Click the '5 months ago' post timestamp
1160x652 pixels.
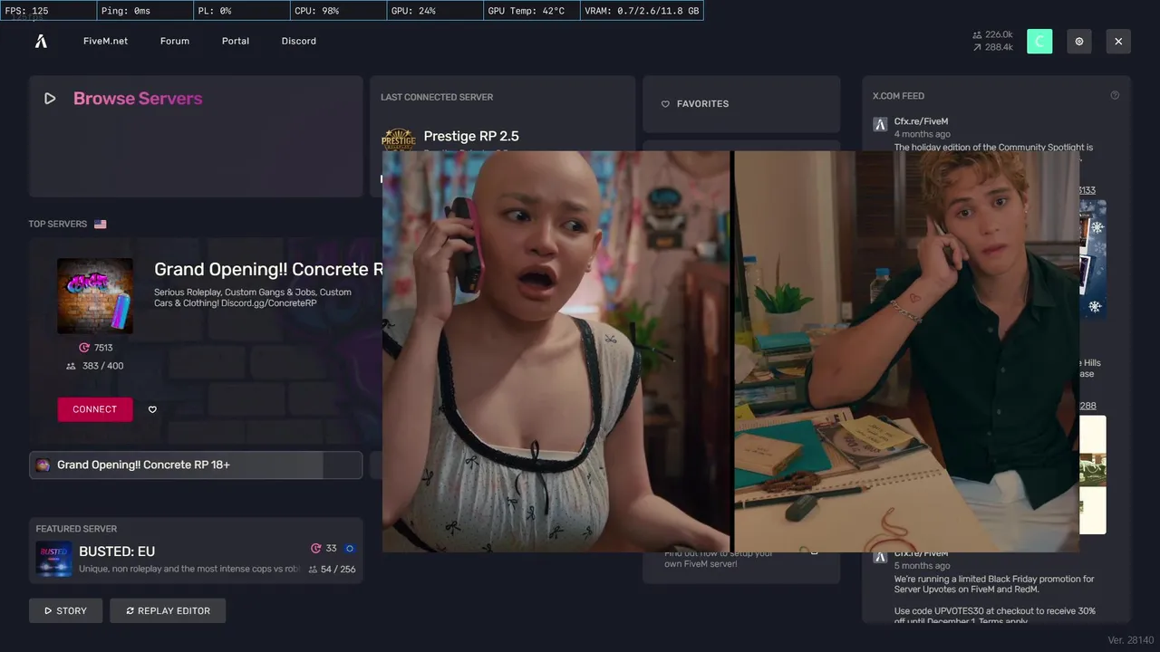923,566
